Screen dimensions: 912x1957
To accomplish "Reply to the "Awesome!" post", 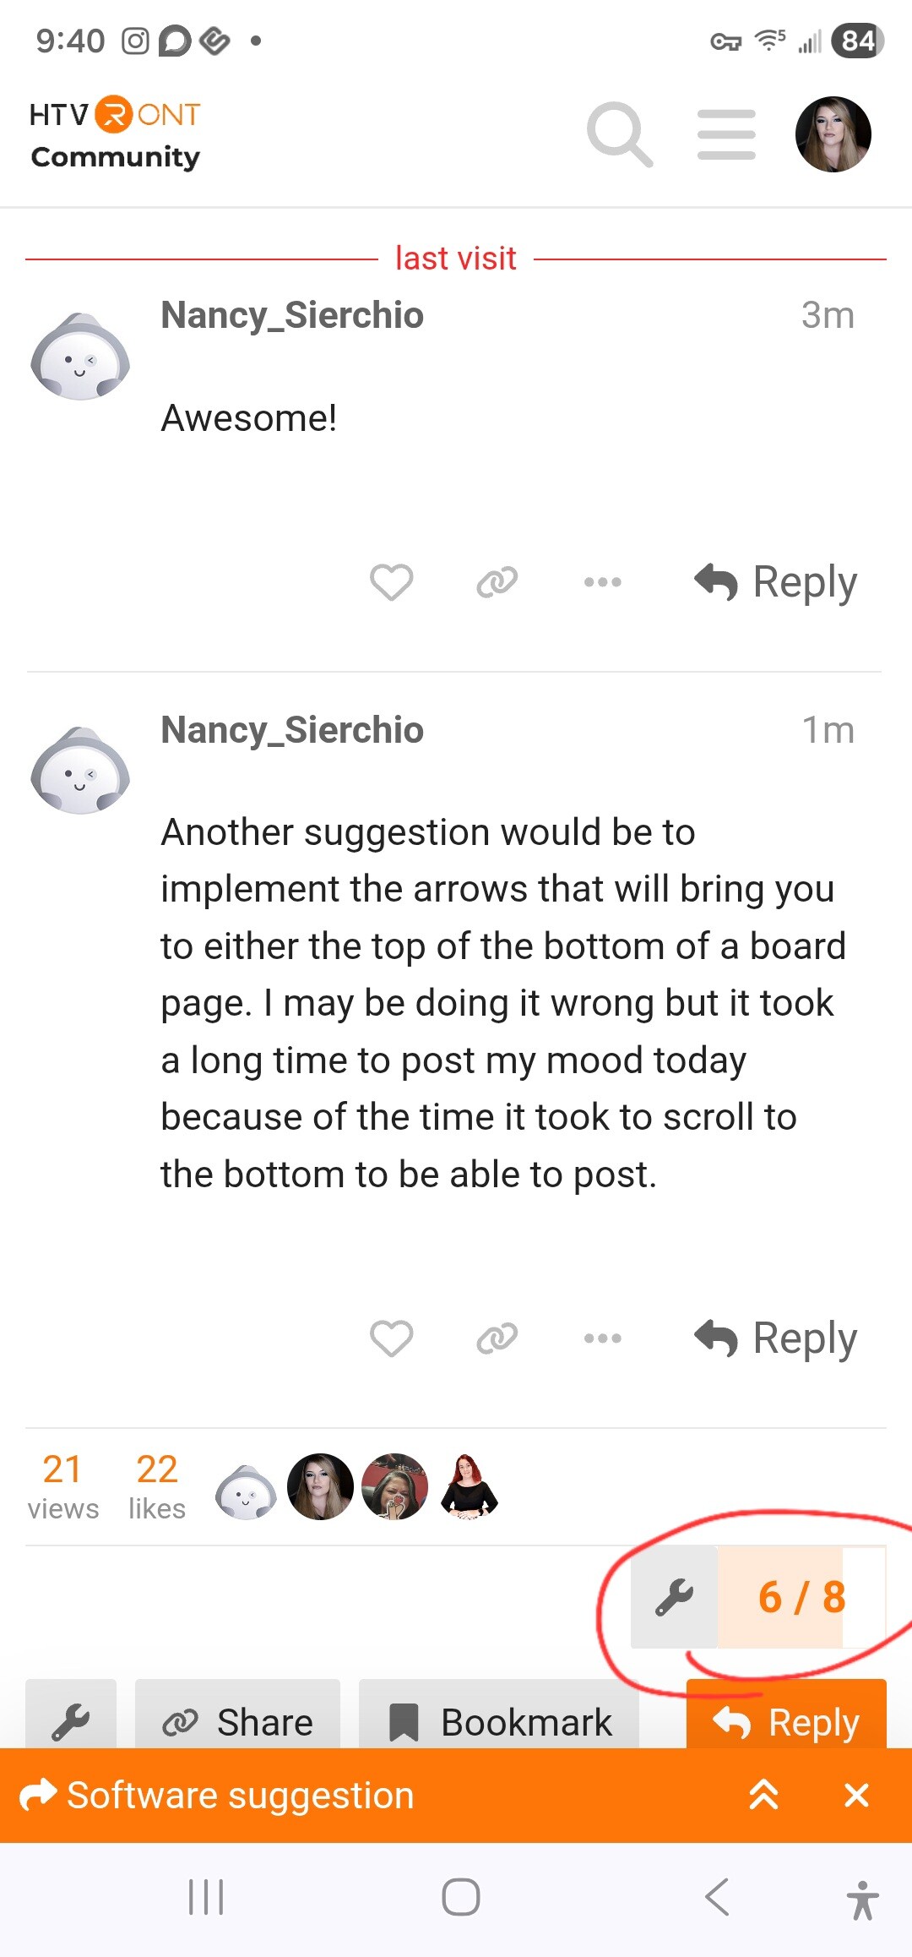I will tap(776, 582).
